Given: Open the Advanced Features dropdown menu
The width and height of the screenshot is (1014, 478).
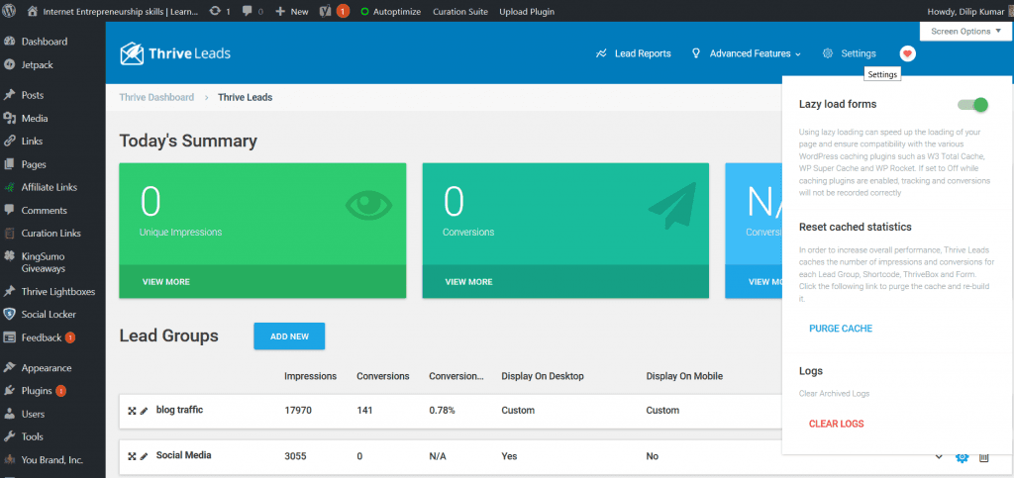Looking at the screenshot, I should coord(746,53).
